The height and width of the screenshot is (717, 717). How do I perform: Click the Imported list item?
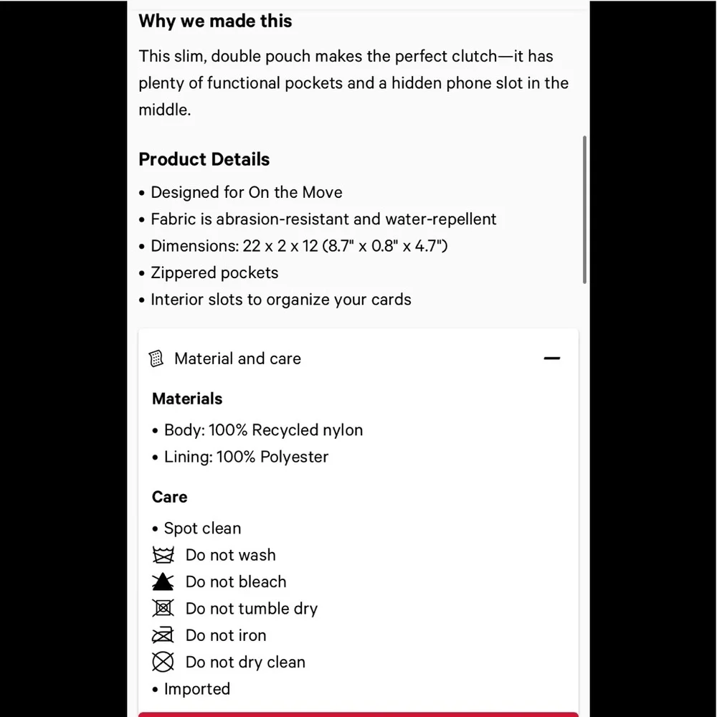coord(196,689)
